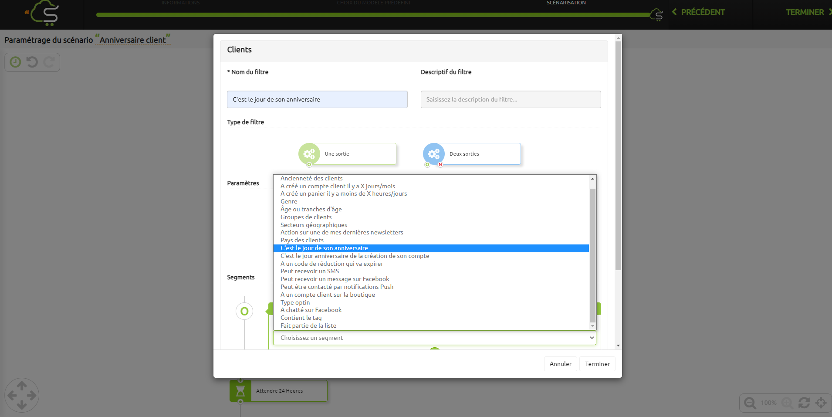
Task: Click the hourglass icon of the wait node
Action: tap(240, 391)
